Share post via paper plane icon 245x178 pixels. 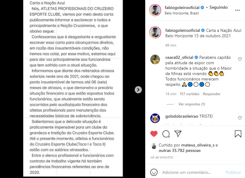[x=178, y=134]
